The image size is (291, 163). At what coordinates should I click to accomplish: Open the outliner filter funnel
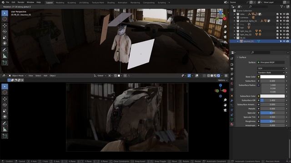pyautogui.click(x=282, y=7)
